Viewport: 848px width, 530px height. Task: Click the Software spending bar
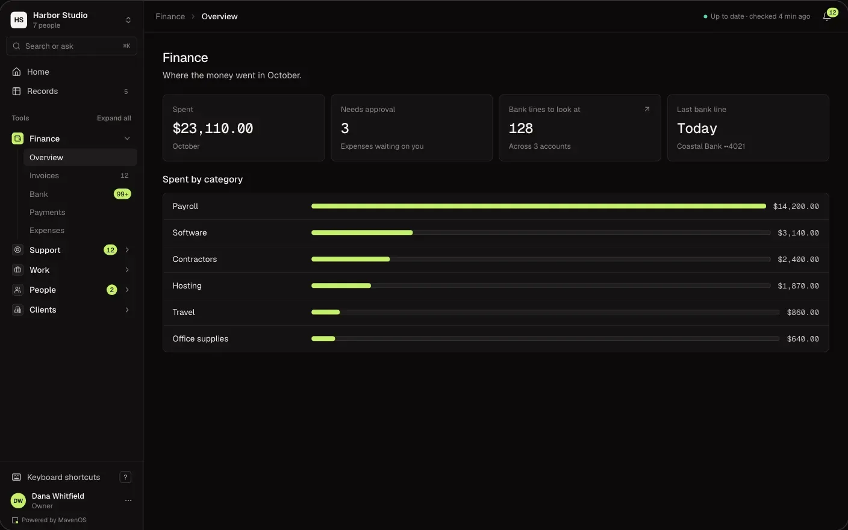541,232
